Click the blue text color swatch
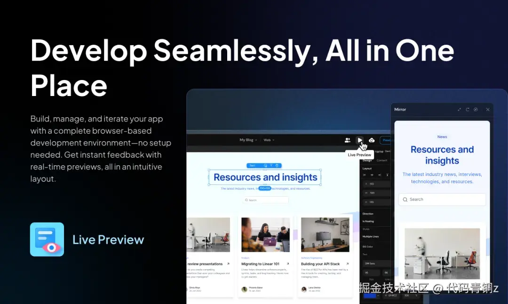Screen dimensions: 508x304 370,296
